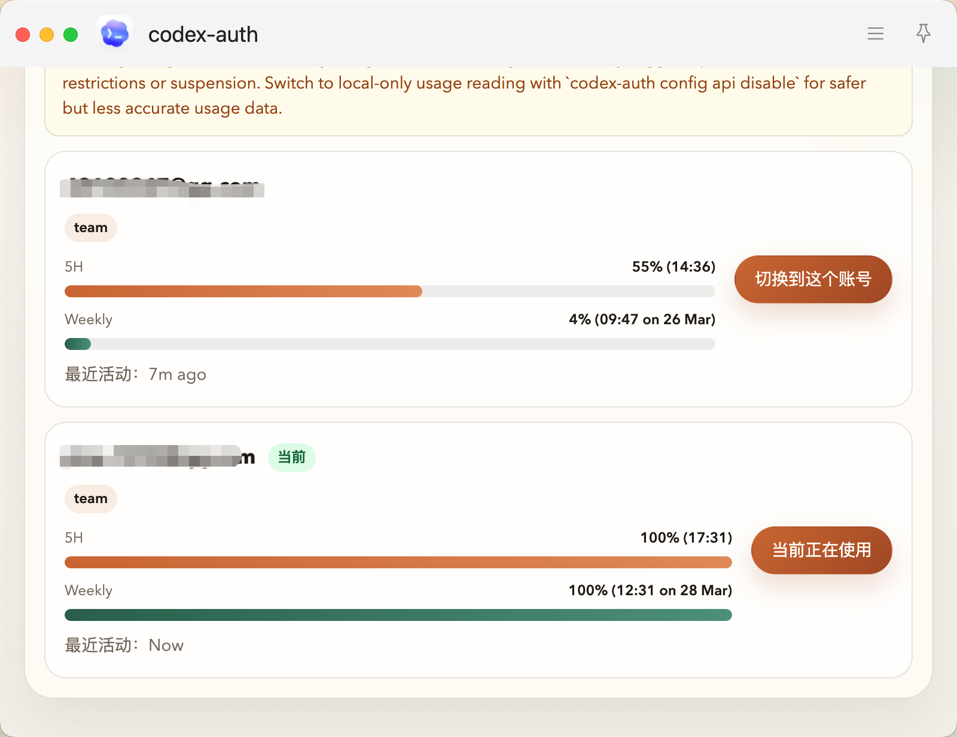Click current account's green Weekly bar
Viewport: 957px width, 737px height.
coord(398,615)
